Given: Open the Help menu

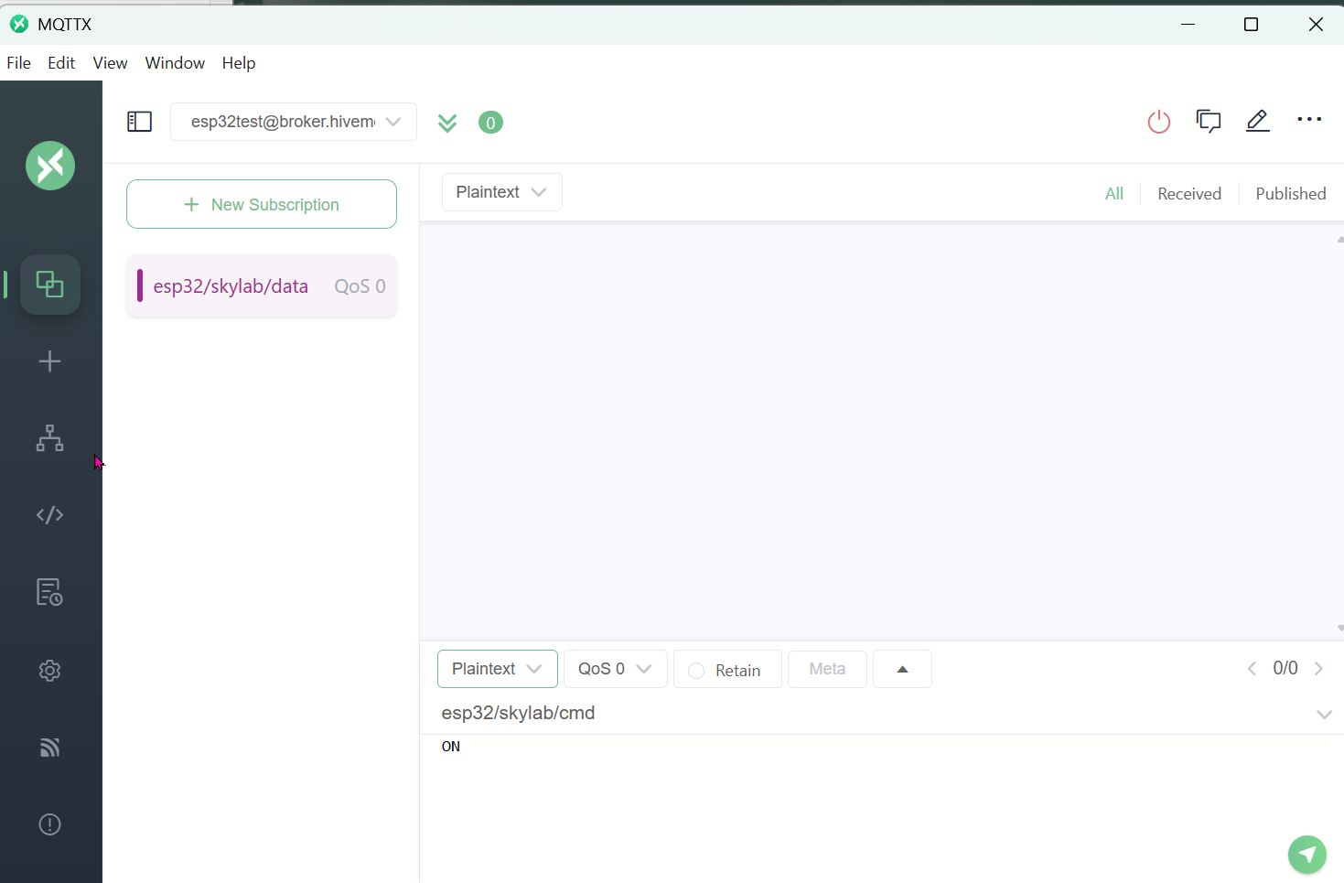Looking at the screenshot, I should click(x=239, y=63).
